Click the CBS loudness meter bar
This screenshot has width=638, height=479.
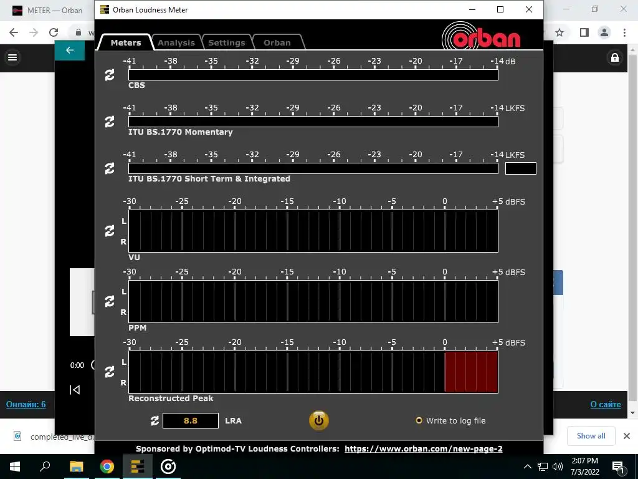(313, 75)
